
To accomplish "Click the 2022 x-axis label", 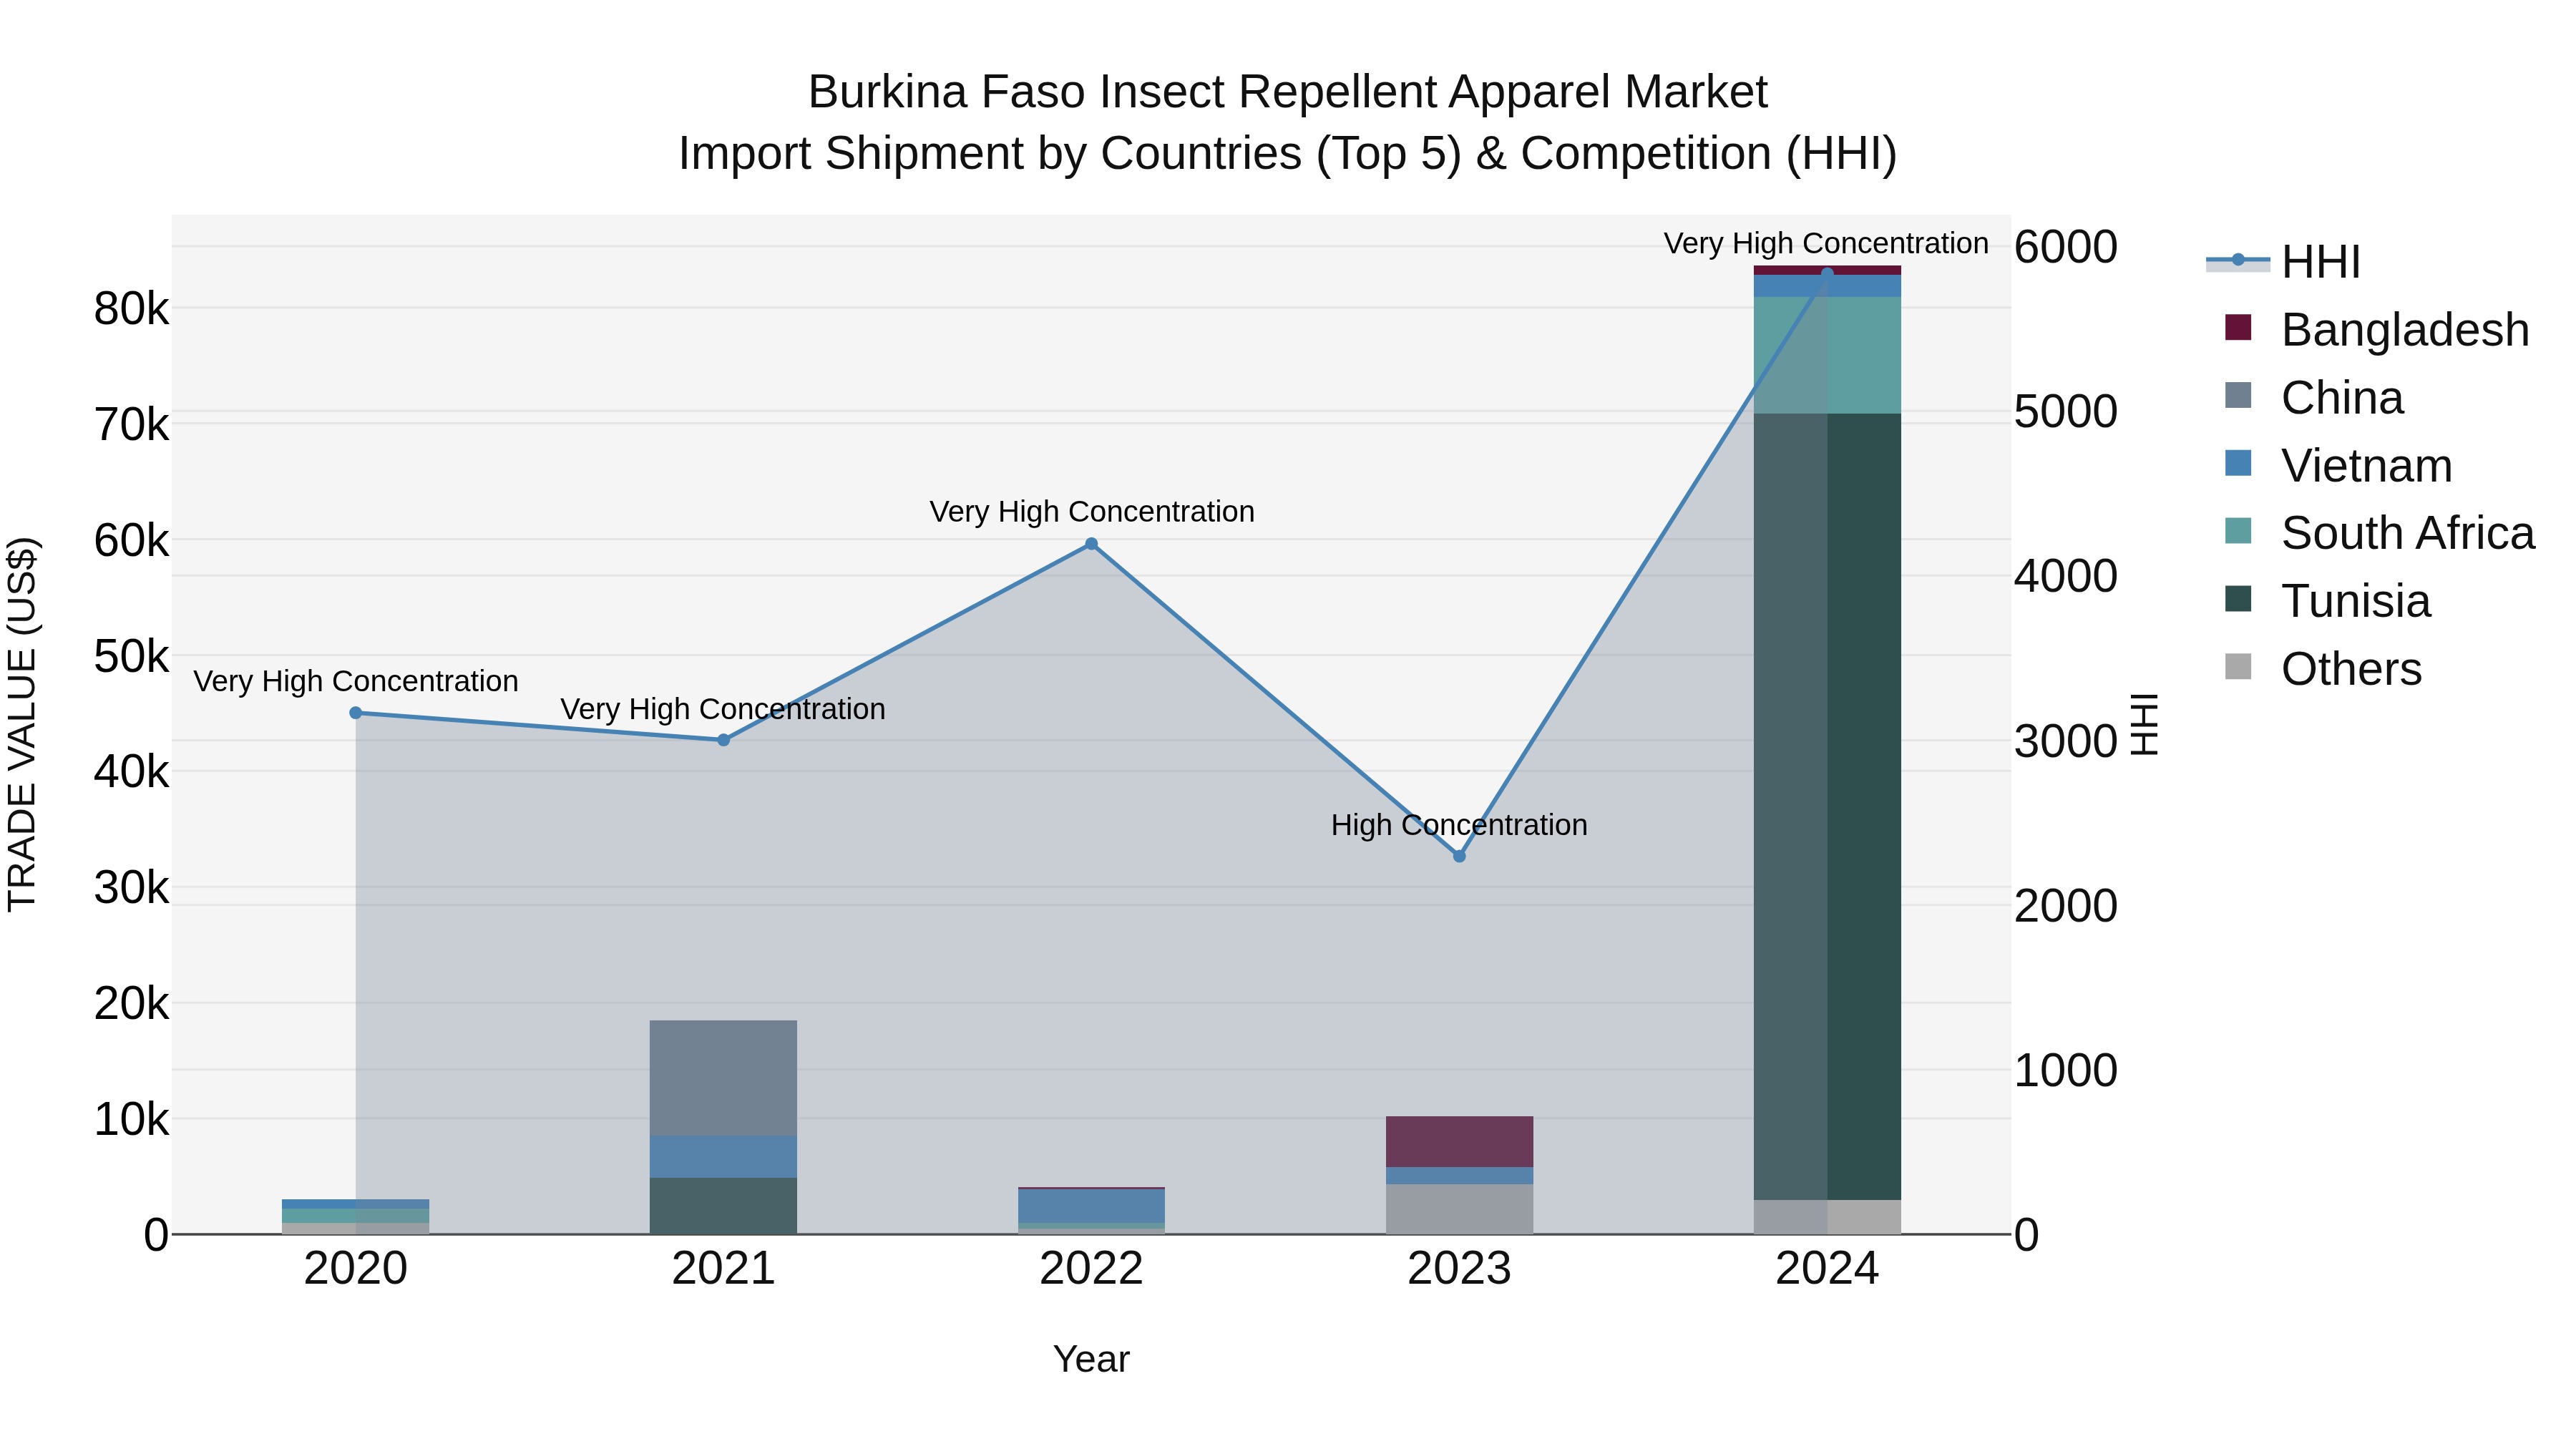I will click(1092, 1269).
